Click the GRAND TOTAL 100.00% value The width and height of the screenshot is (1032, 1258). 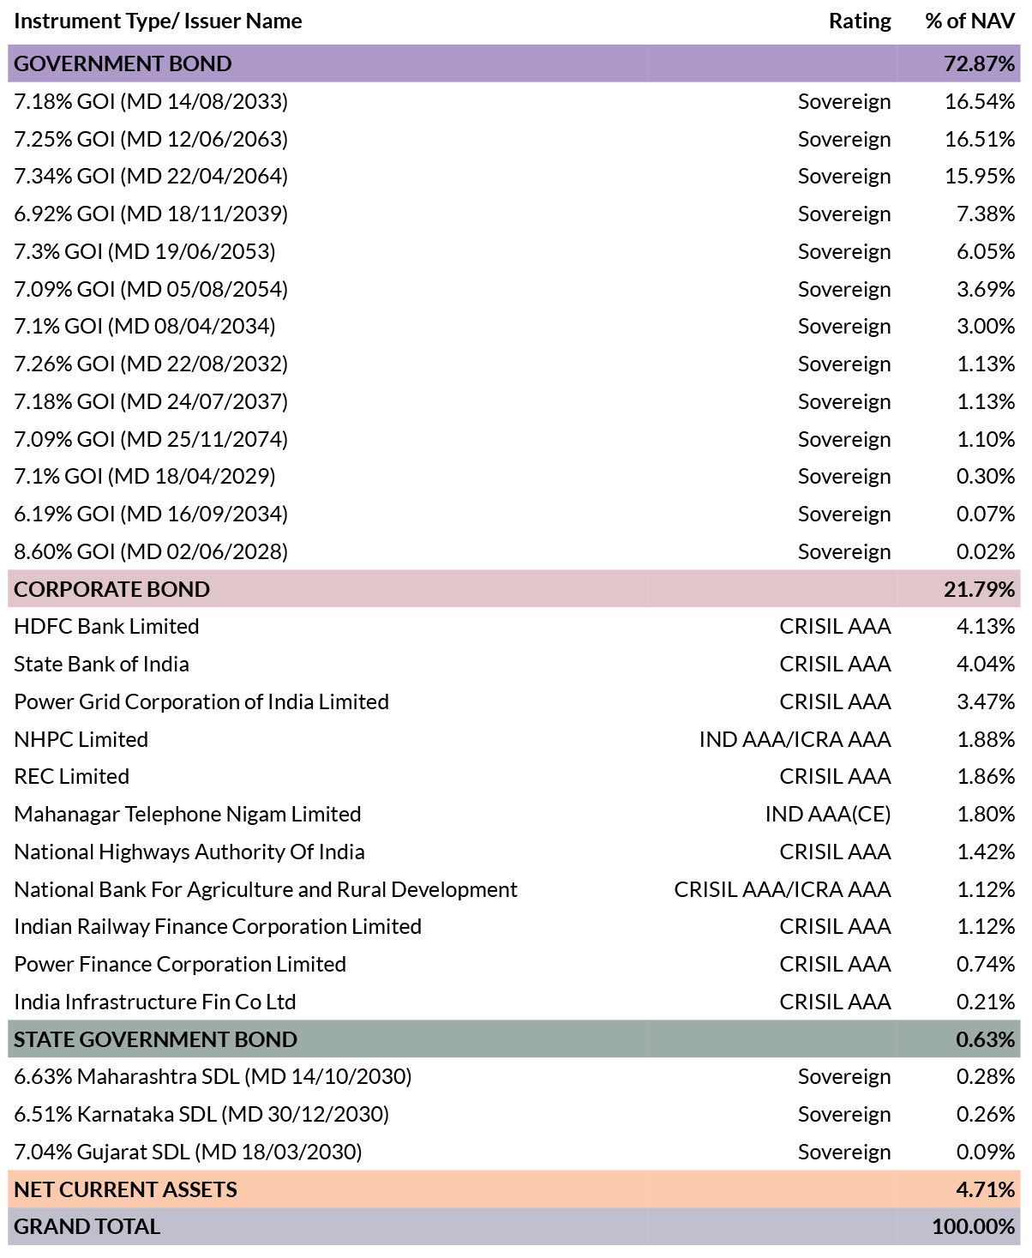(974, 1226)
